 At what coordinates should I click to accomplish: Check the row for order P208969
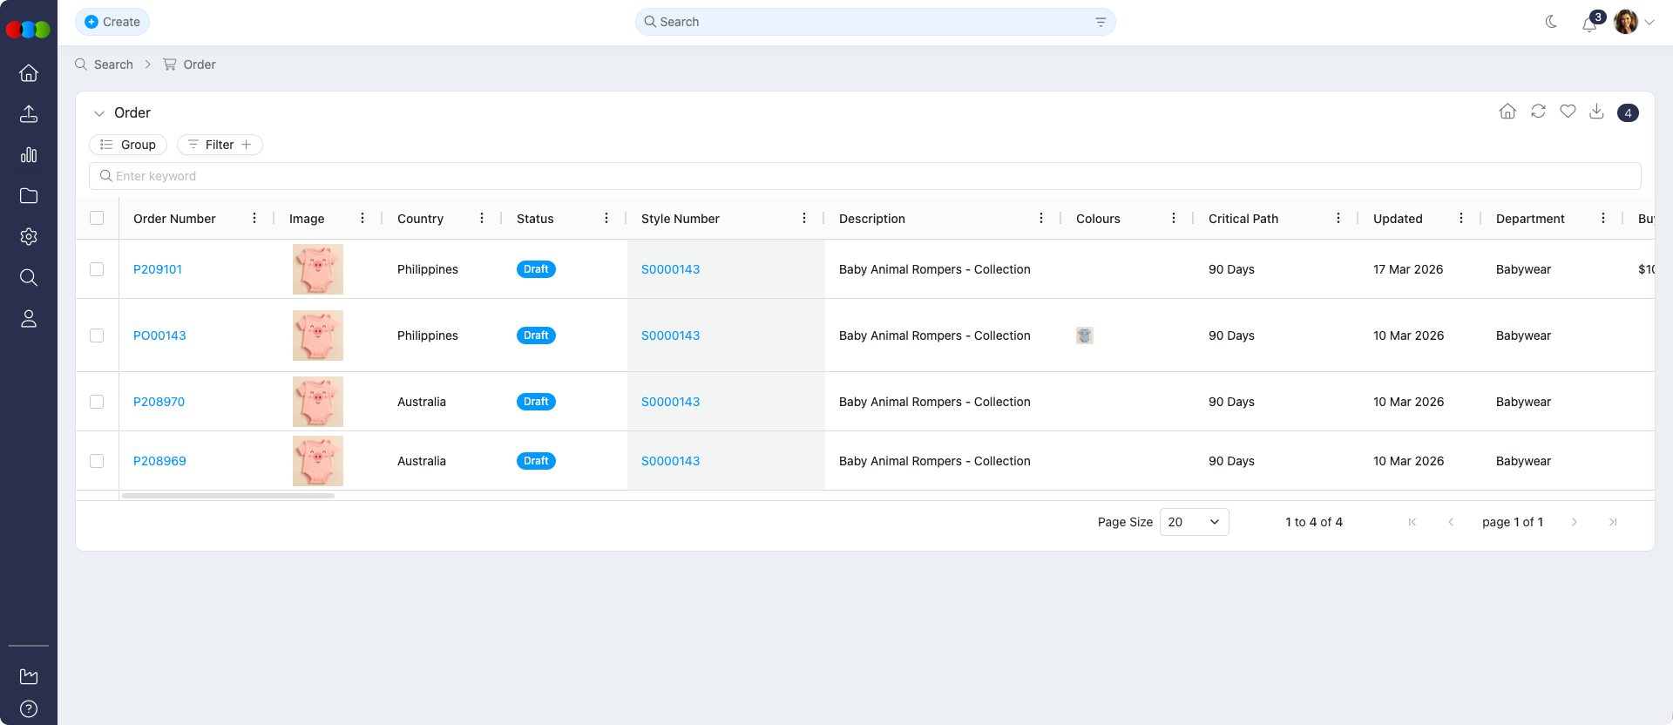[97, 461]
